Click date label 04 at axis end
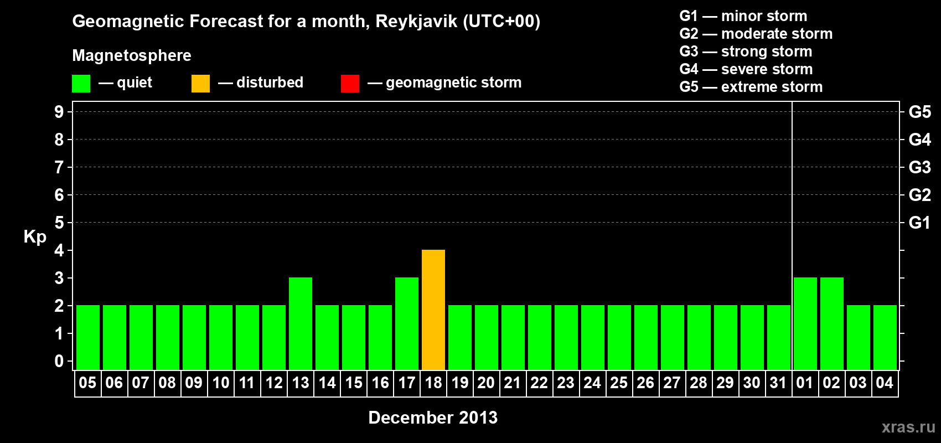 885,383
